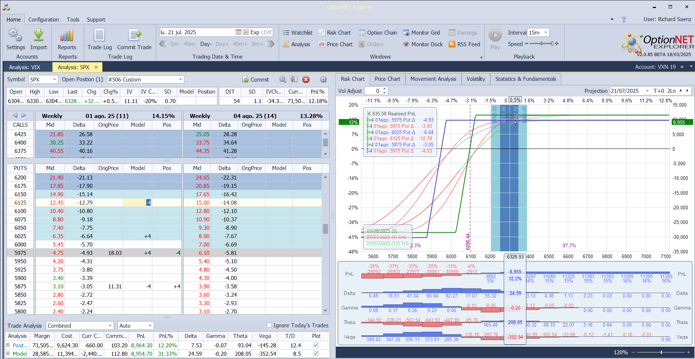Viewport: 695px width, 359px height.
Task: Open the Auto dropdown
Action: (150, 326)
